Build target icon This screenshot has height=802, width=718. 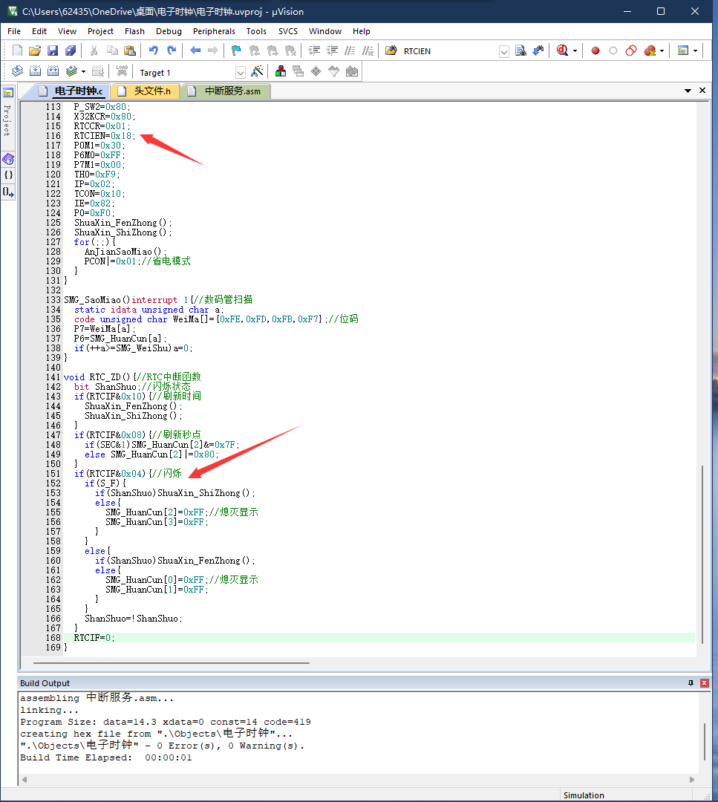(36, 71)
